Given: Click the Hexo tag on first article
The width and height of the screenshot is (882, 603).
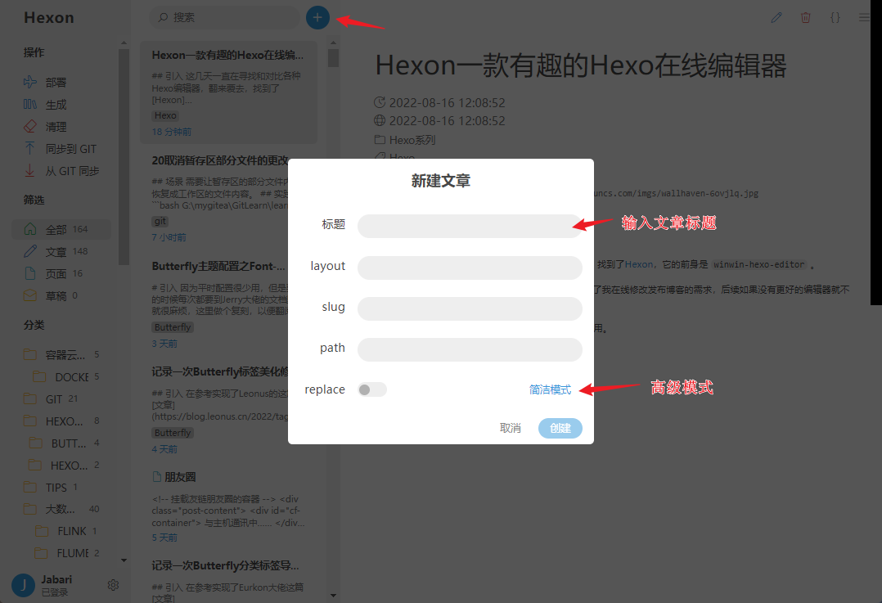Looking at the screenshot, I should pyautogui.click(x=165, y=116).
